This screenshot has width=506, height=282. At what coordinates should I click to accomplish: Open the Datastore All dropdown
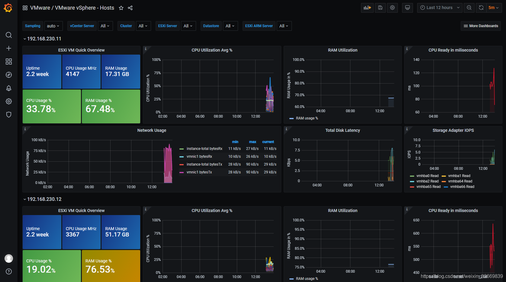[230, 26]
